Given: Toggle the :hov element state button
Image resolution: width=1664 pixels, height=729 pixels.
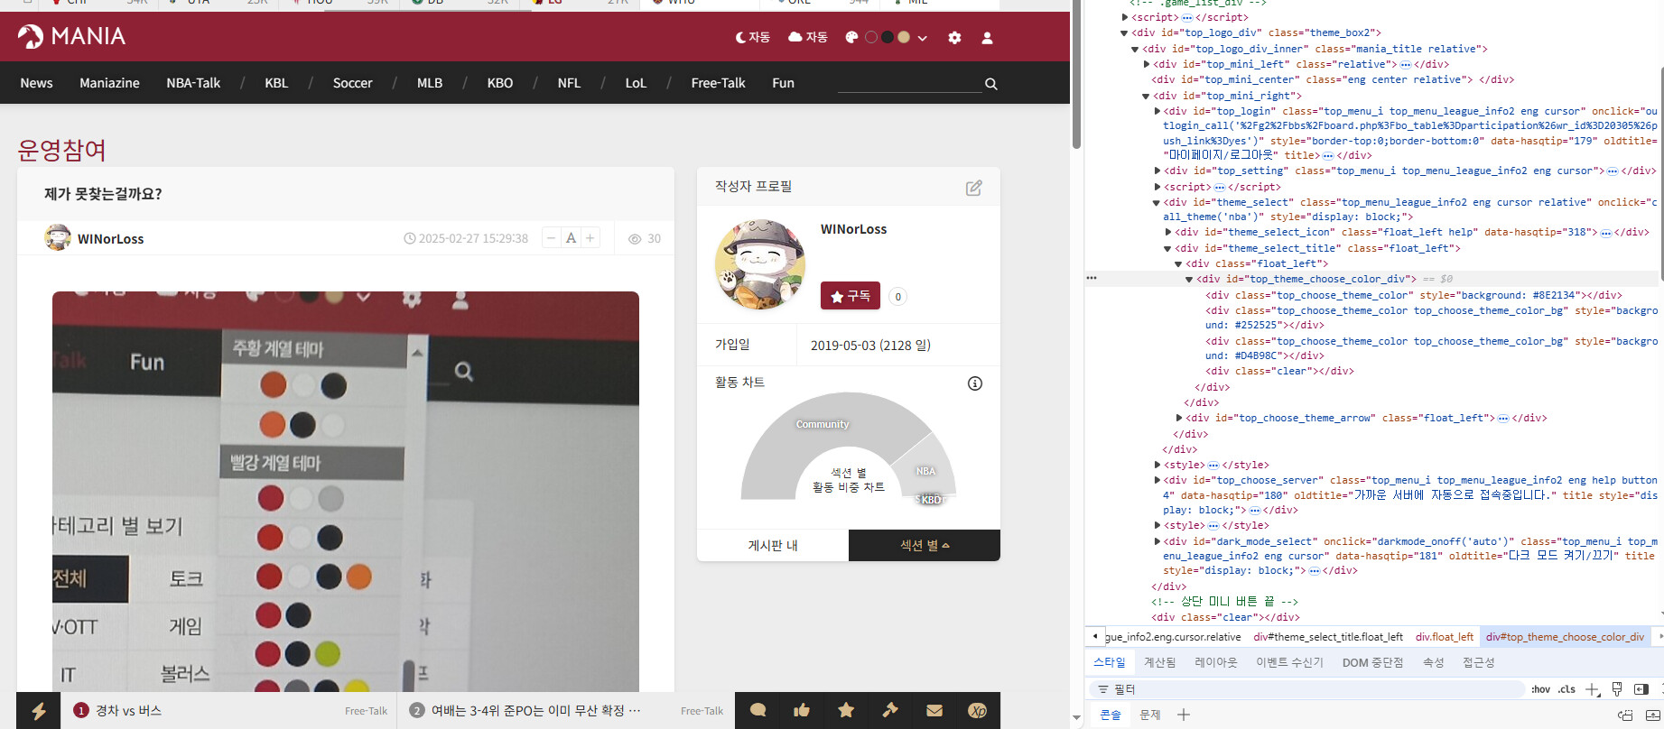Looking at the screenshot, I should pyautogui.click(x=1540, y=689).
